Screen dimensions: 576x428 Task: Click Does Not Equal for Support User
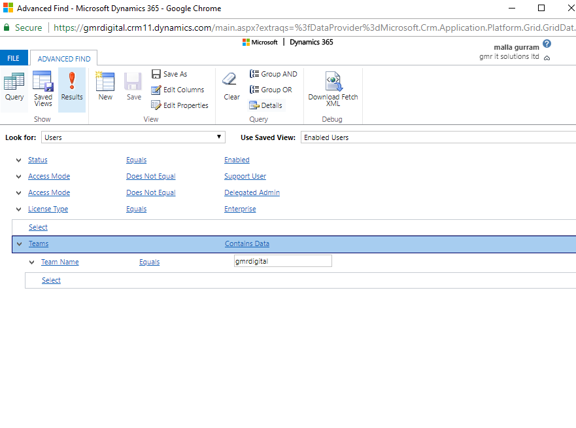(x=150, y=176)
